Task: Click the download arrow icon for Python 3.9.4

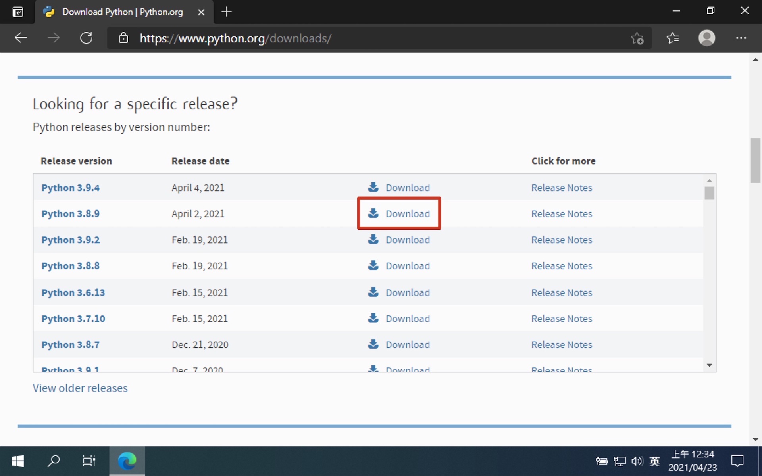Action: (x=373, y=187)
